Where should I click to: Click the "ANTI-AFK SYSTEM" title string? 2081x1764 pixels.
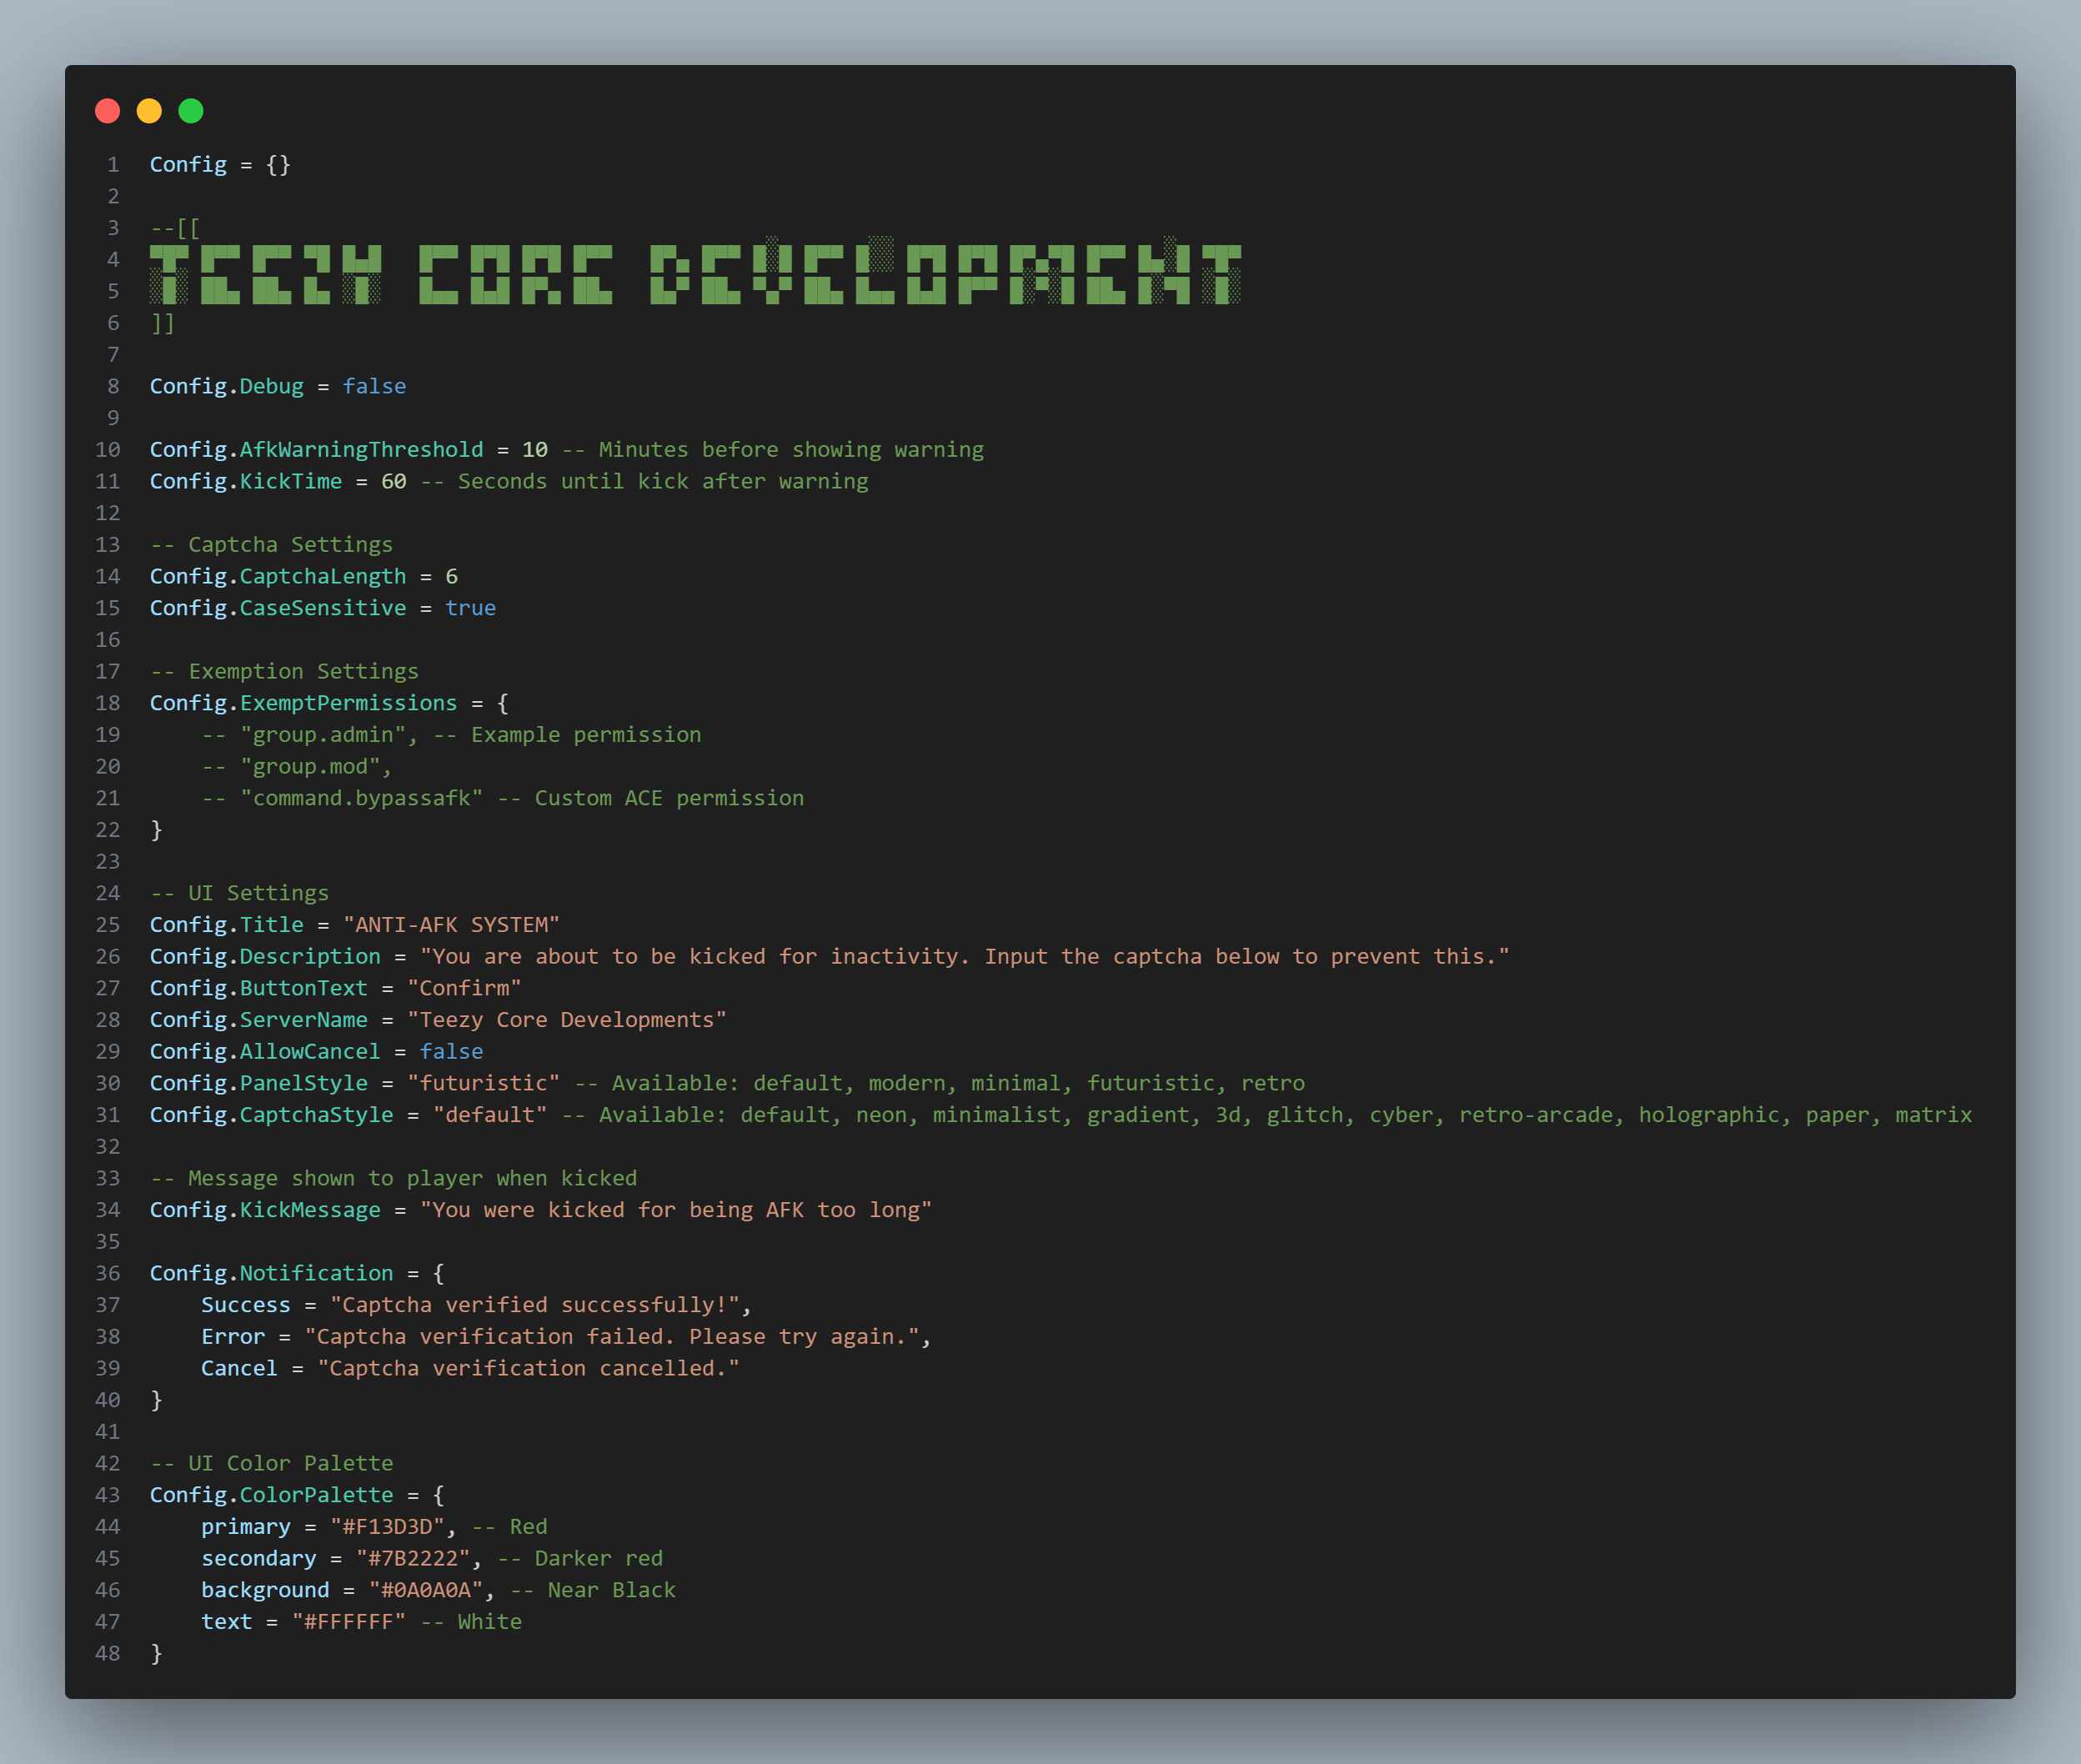point(451,925)
